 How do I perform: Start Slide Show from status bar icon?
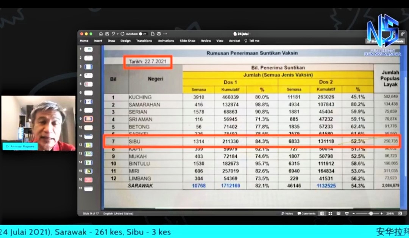(347, 213)
